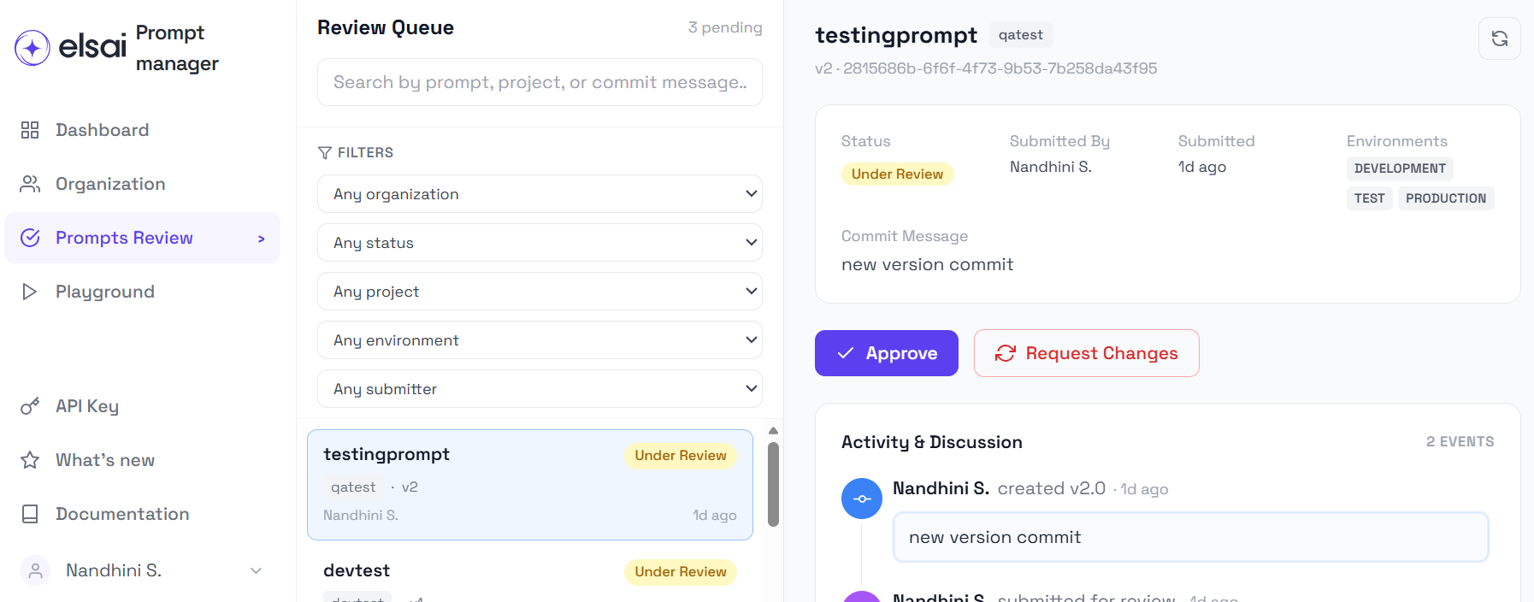1534x602 pixels.
Task: Click the 3 pending count
Action: (725, 27)
